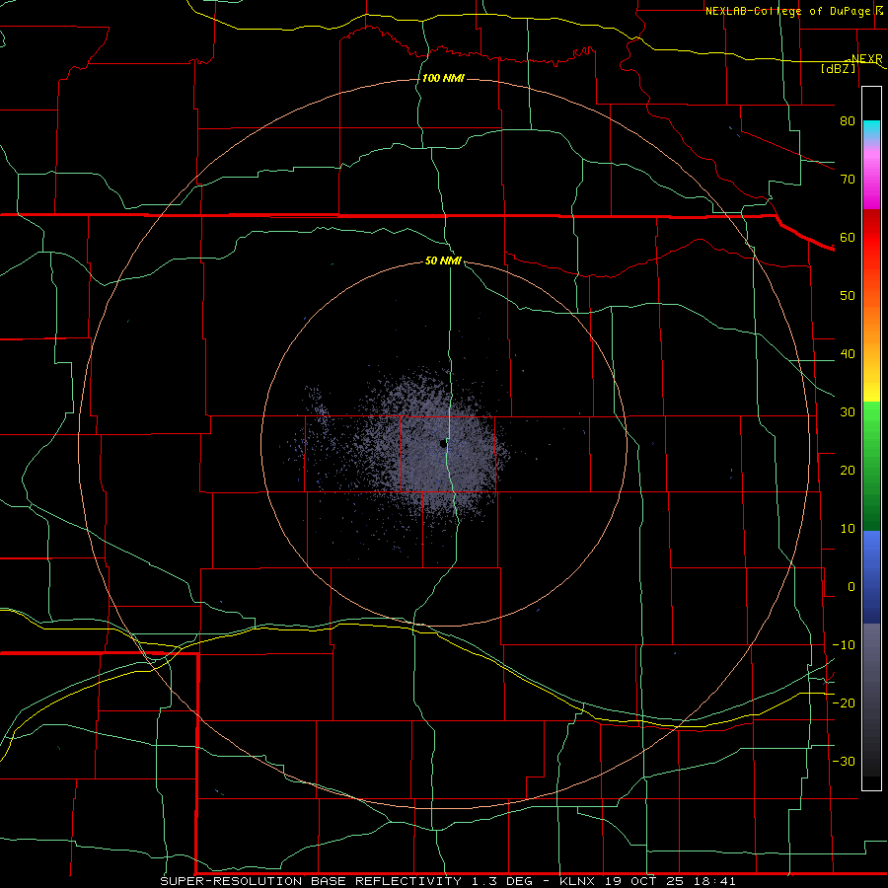
Task: Click the 80 value on the dBZ scale
Action: click(848, 120)
